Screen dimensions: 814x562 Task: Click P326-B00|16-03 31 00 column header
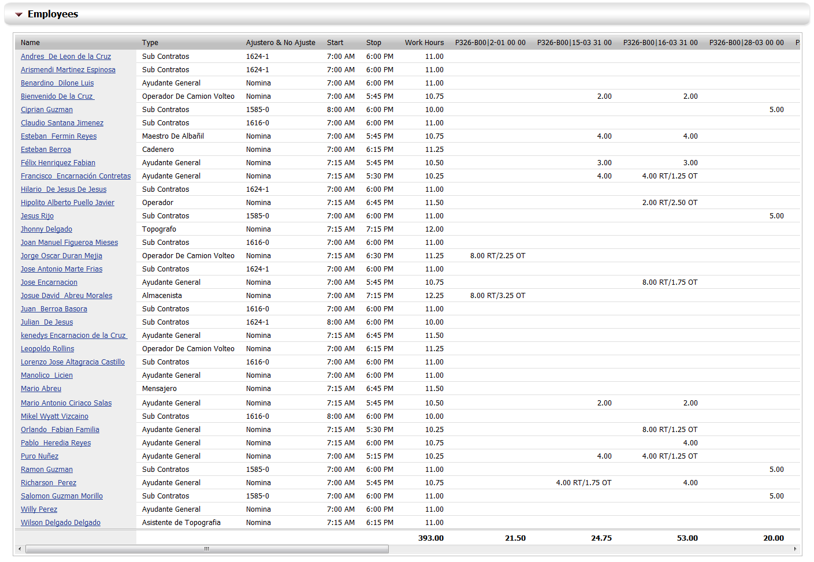point(660,43)
